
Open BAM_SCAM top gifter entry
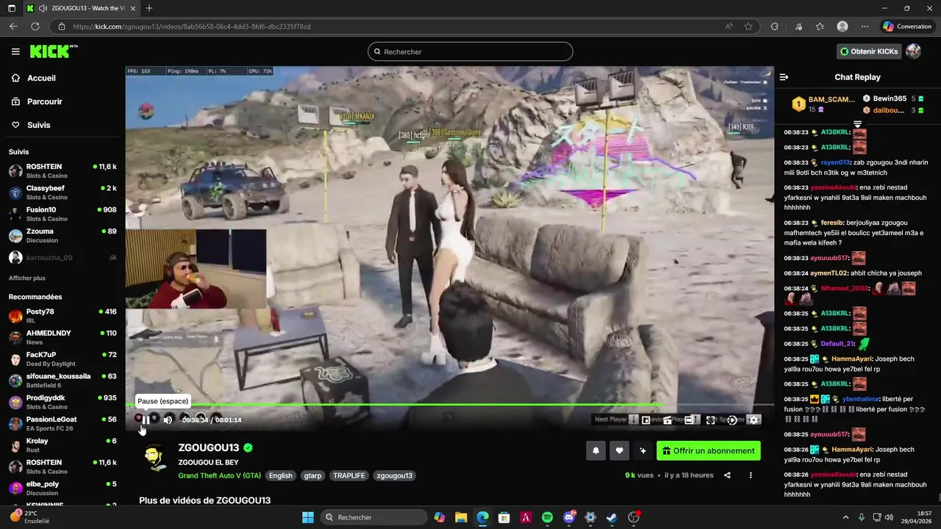pyautogui.click(x=823, y=104)
